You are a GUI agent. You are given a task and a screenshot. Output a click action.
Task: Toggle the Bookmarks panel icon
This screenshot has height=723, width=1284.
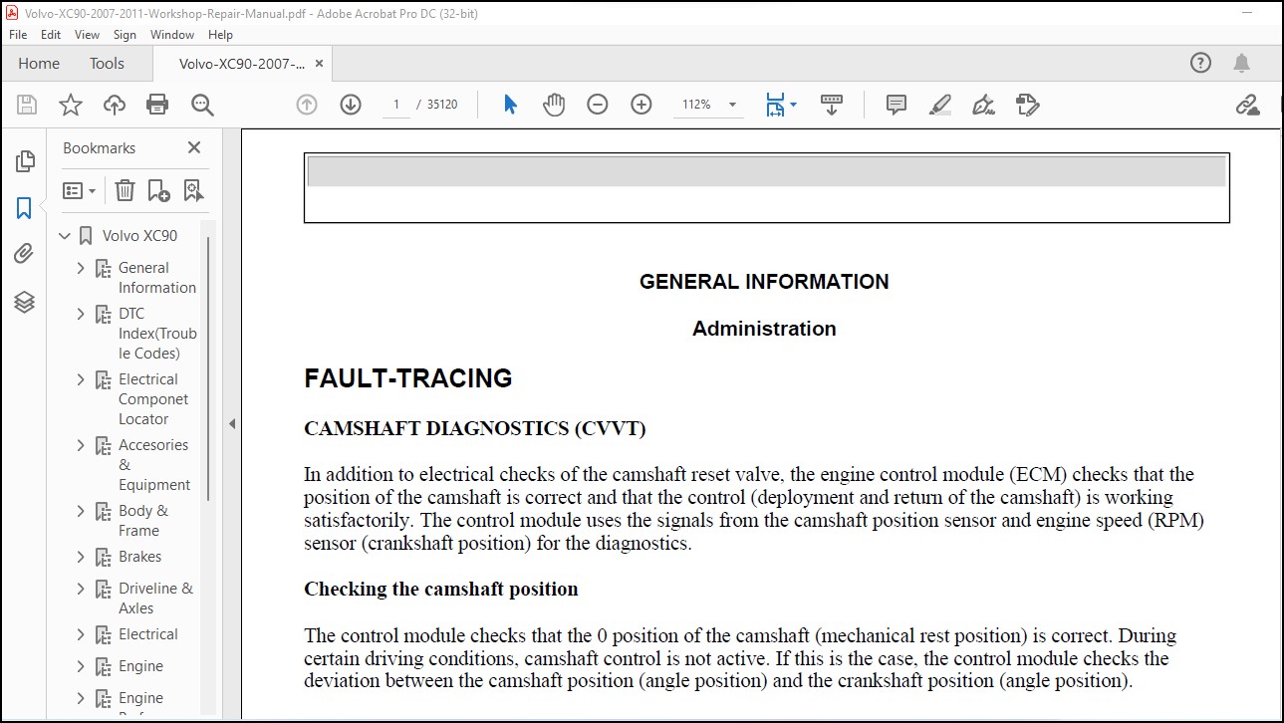click(24, 208)
